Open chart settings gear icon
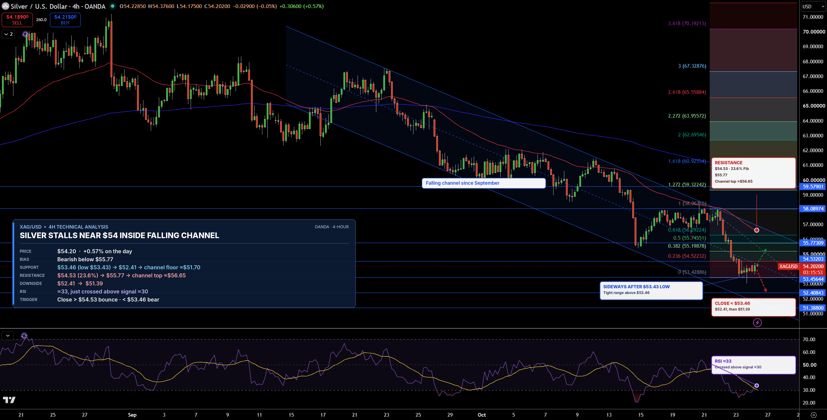This screenshot has height=420, width=827. pos(813,415)
